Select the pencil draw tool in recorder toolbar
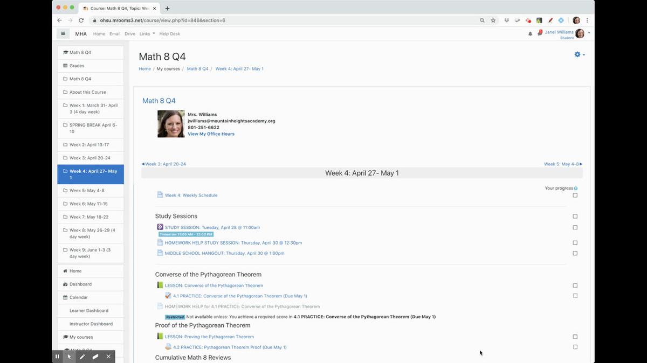This screenshot has width=647, height=363. pos(82,357)
